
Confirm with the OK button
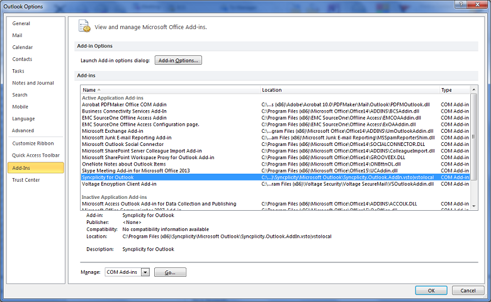[431, 291]
